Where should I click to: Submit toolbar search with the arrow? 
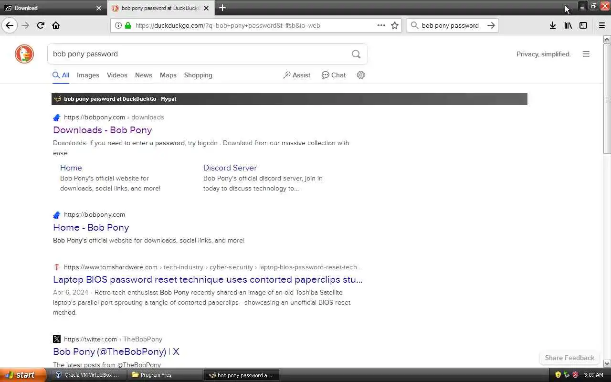coord(491,25)
